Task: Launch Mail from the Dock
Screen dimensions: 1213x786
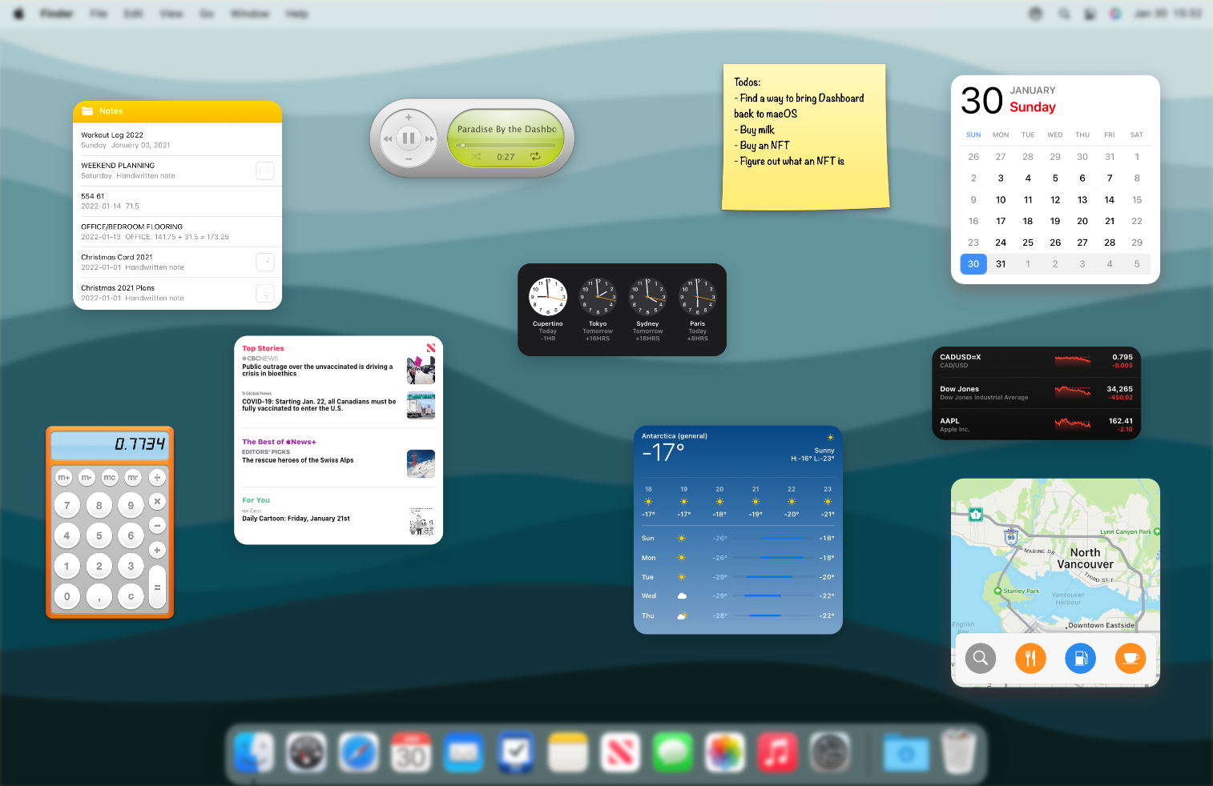Action: click(x=463, y=752)
